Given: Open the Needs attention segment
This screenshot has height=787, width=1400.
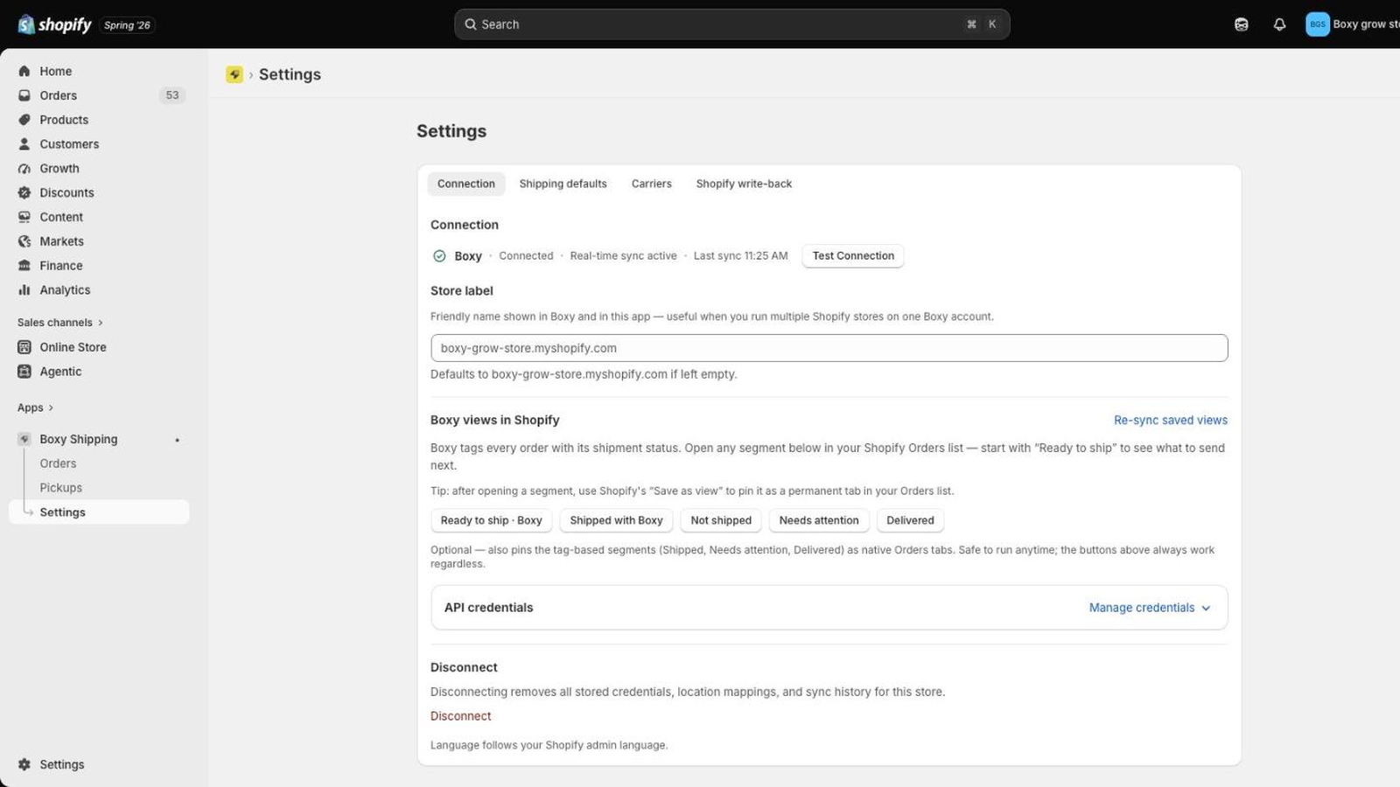Looking at the screenshot, I should (819, 520).
